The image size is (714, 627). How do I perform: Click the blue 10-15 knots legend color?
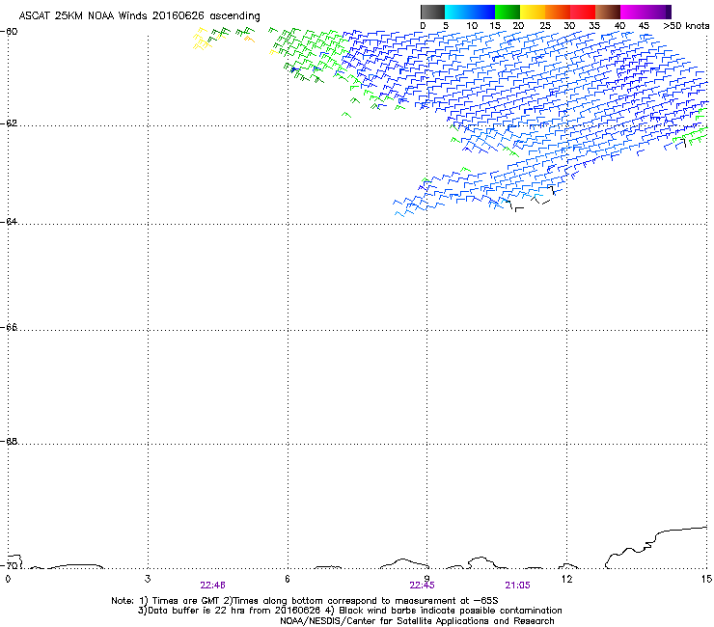click(482, 12)
